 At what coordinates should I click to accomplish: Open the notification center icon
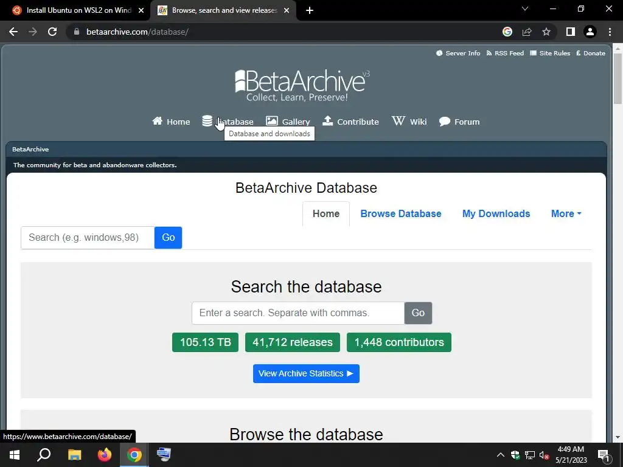pyautogui.click(x=604, y=455)
